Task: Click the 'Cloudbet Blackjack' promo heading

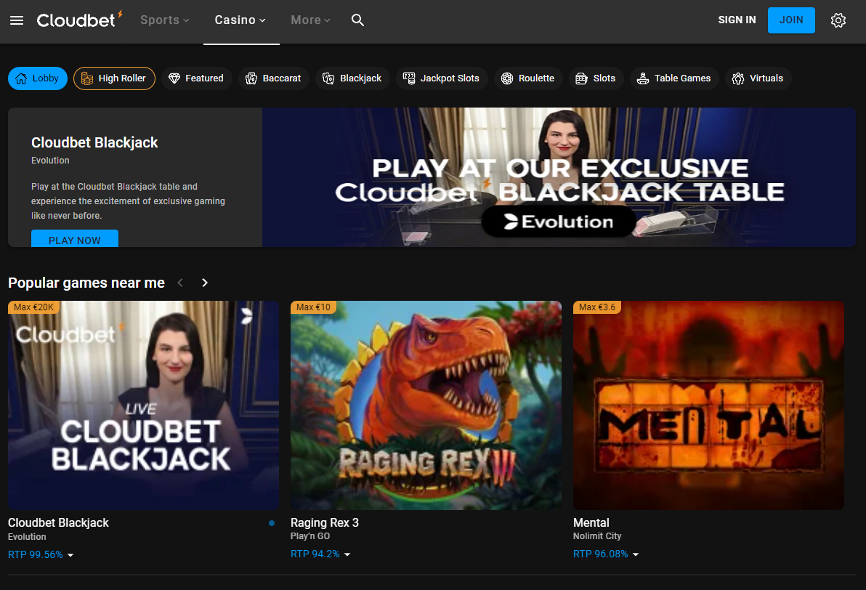Action: pos(94,142)
